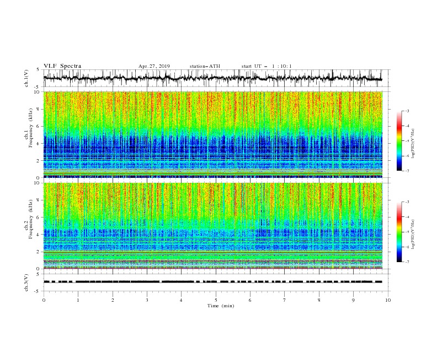Click the "Time (min)" axis label
437x337 pixels.
221,306
